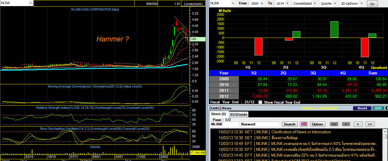The width and height of the screenshot is (388, 161).
Task: Click the news symbol field MLINK
Action: pos(224,124)
